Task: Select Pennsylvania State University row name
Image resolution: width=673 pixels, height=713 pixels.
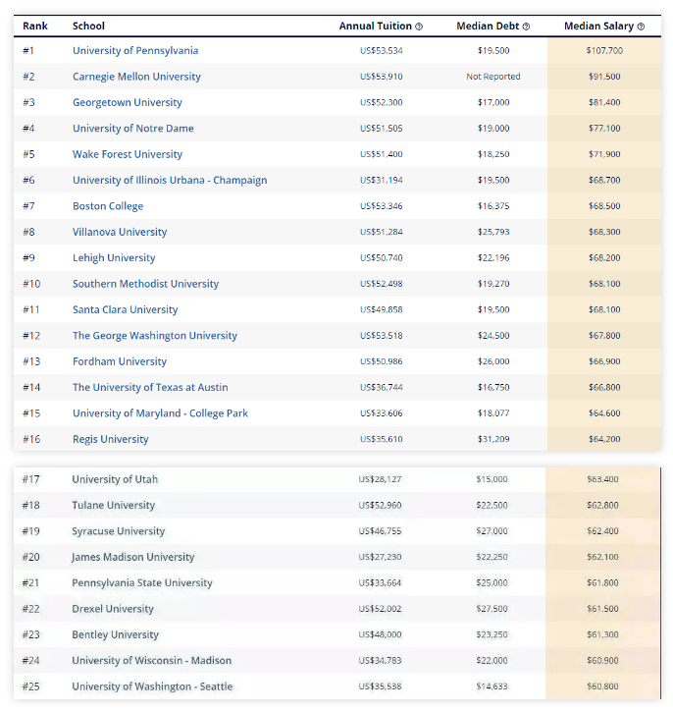Action: (x=142, y=583)
